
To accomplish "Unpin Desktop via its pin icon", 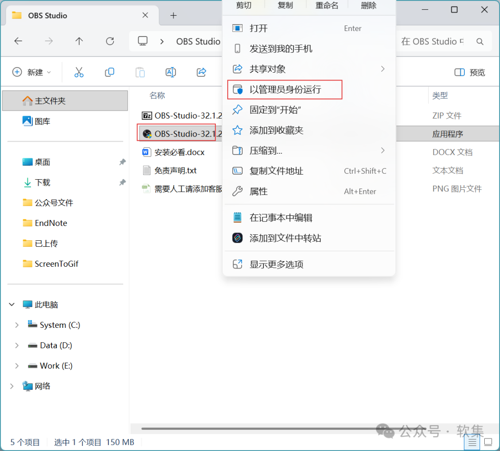I will (122, 162).
